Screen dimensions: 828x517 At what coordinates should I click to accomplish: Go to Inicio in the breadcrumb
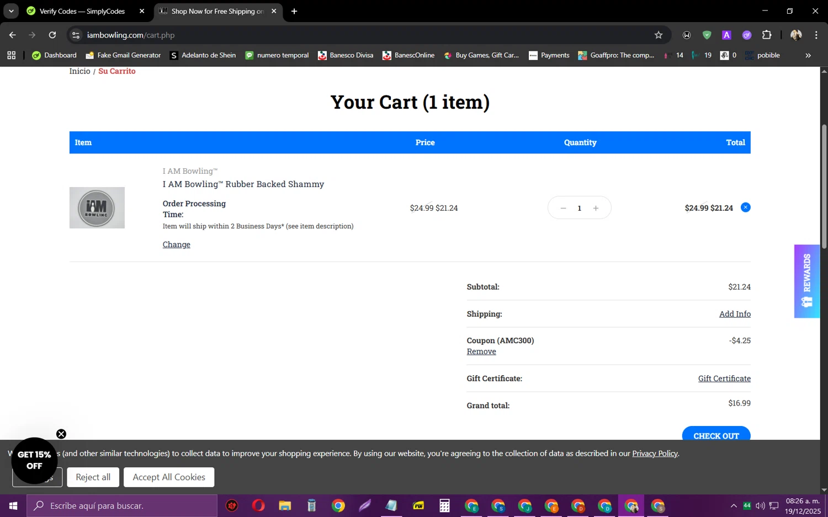point(79,71)
